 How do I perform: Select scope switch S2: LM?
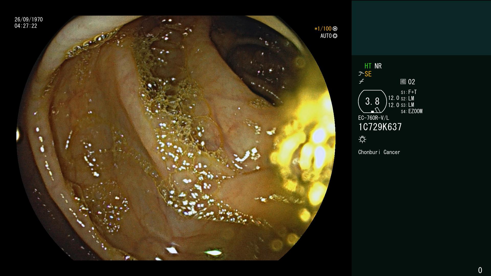pyautogui.click(x=408, y=98)
